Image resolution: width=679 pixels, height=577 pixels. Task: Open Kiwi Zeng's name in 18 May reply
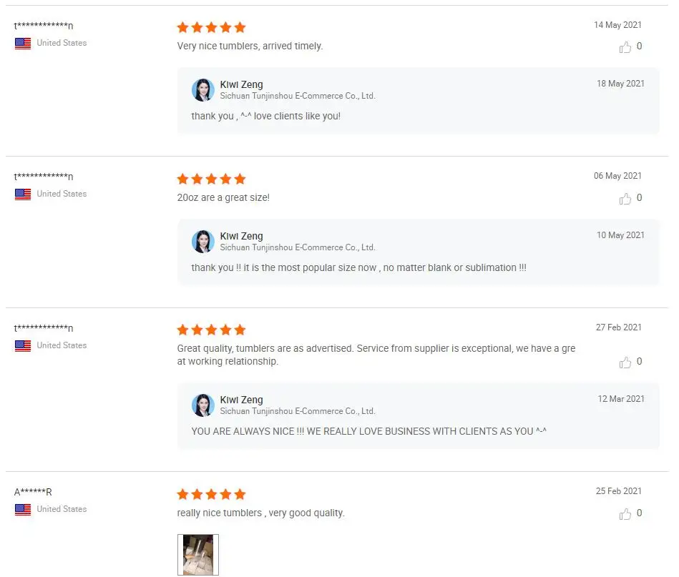pos(241,84)
